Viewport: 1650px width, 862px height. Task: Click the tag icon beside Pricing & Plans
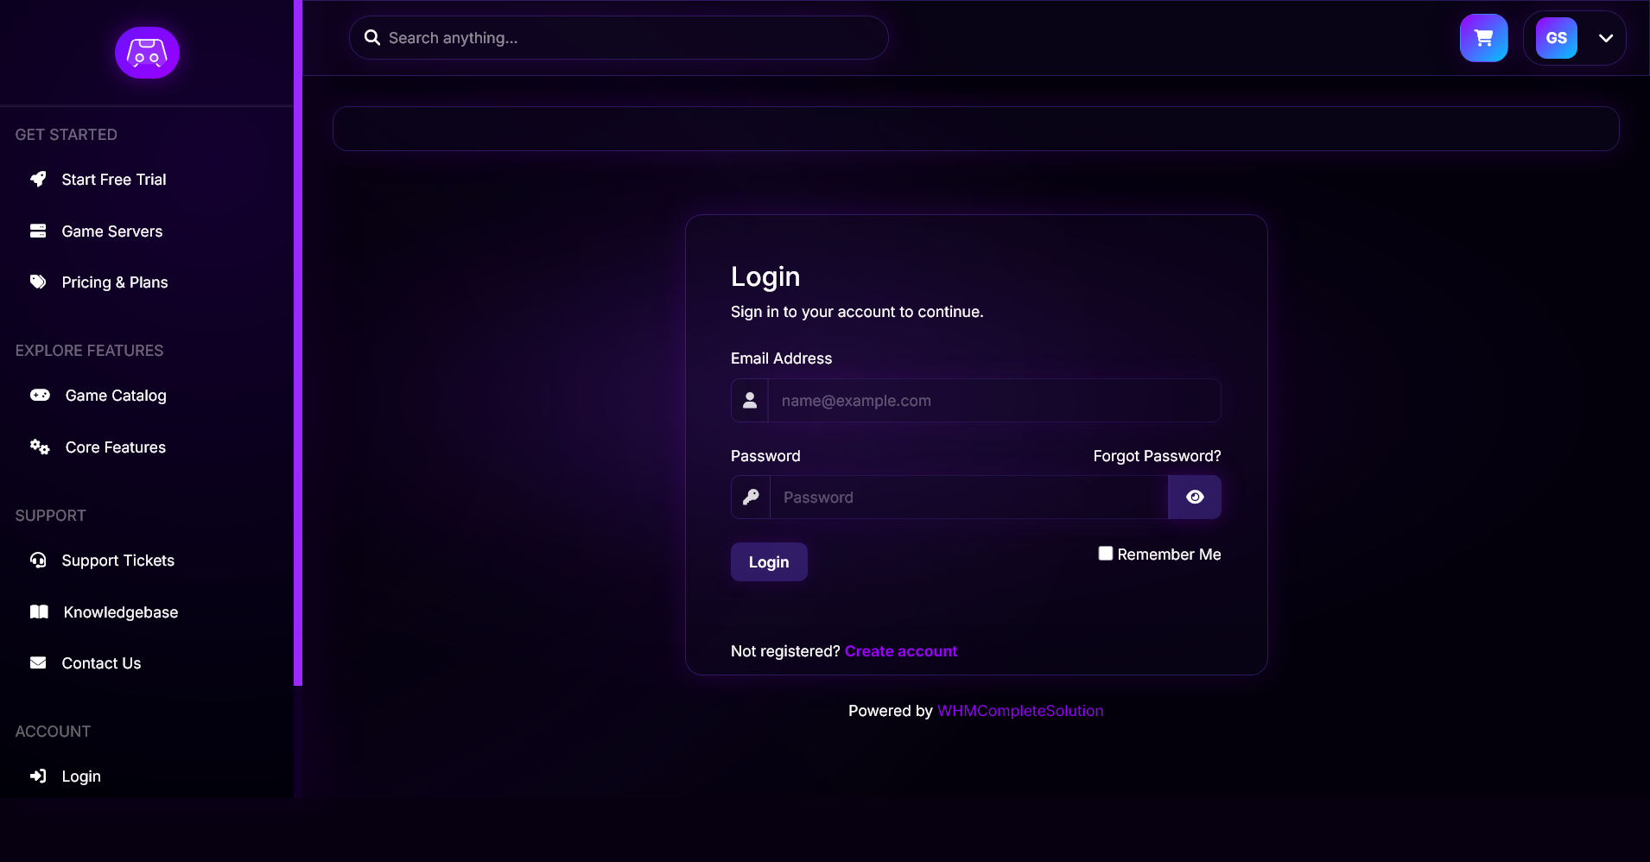(x=38, y=282)
